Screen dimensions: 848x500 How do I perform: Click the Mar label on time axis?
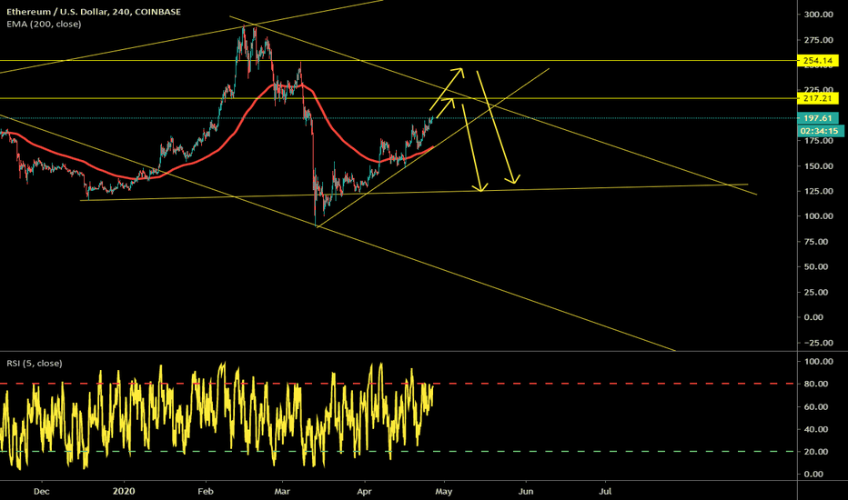[x=282, y=491]
